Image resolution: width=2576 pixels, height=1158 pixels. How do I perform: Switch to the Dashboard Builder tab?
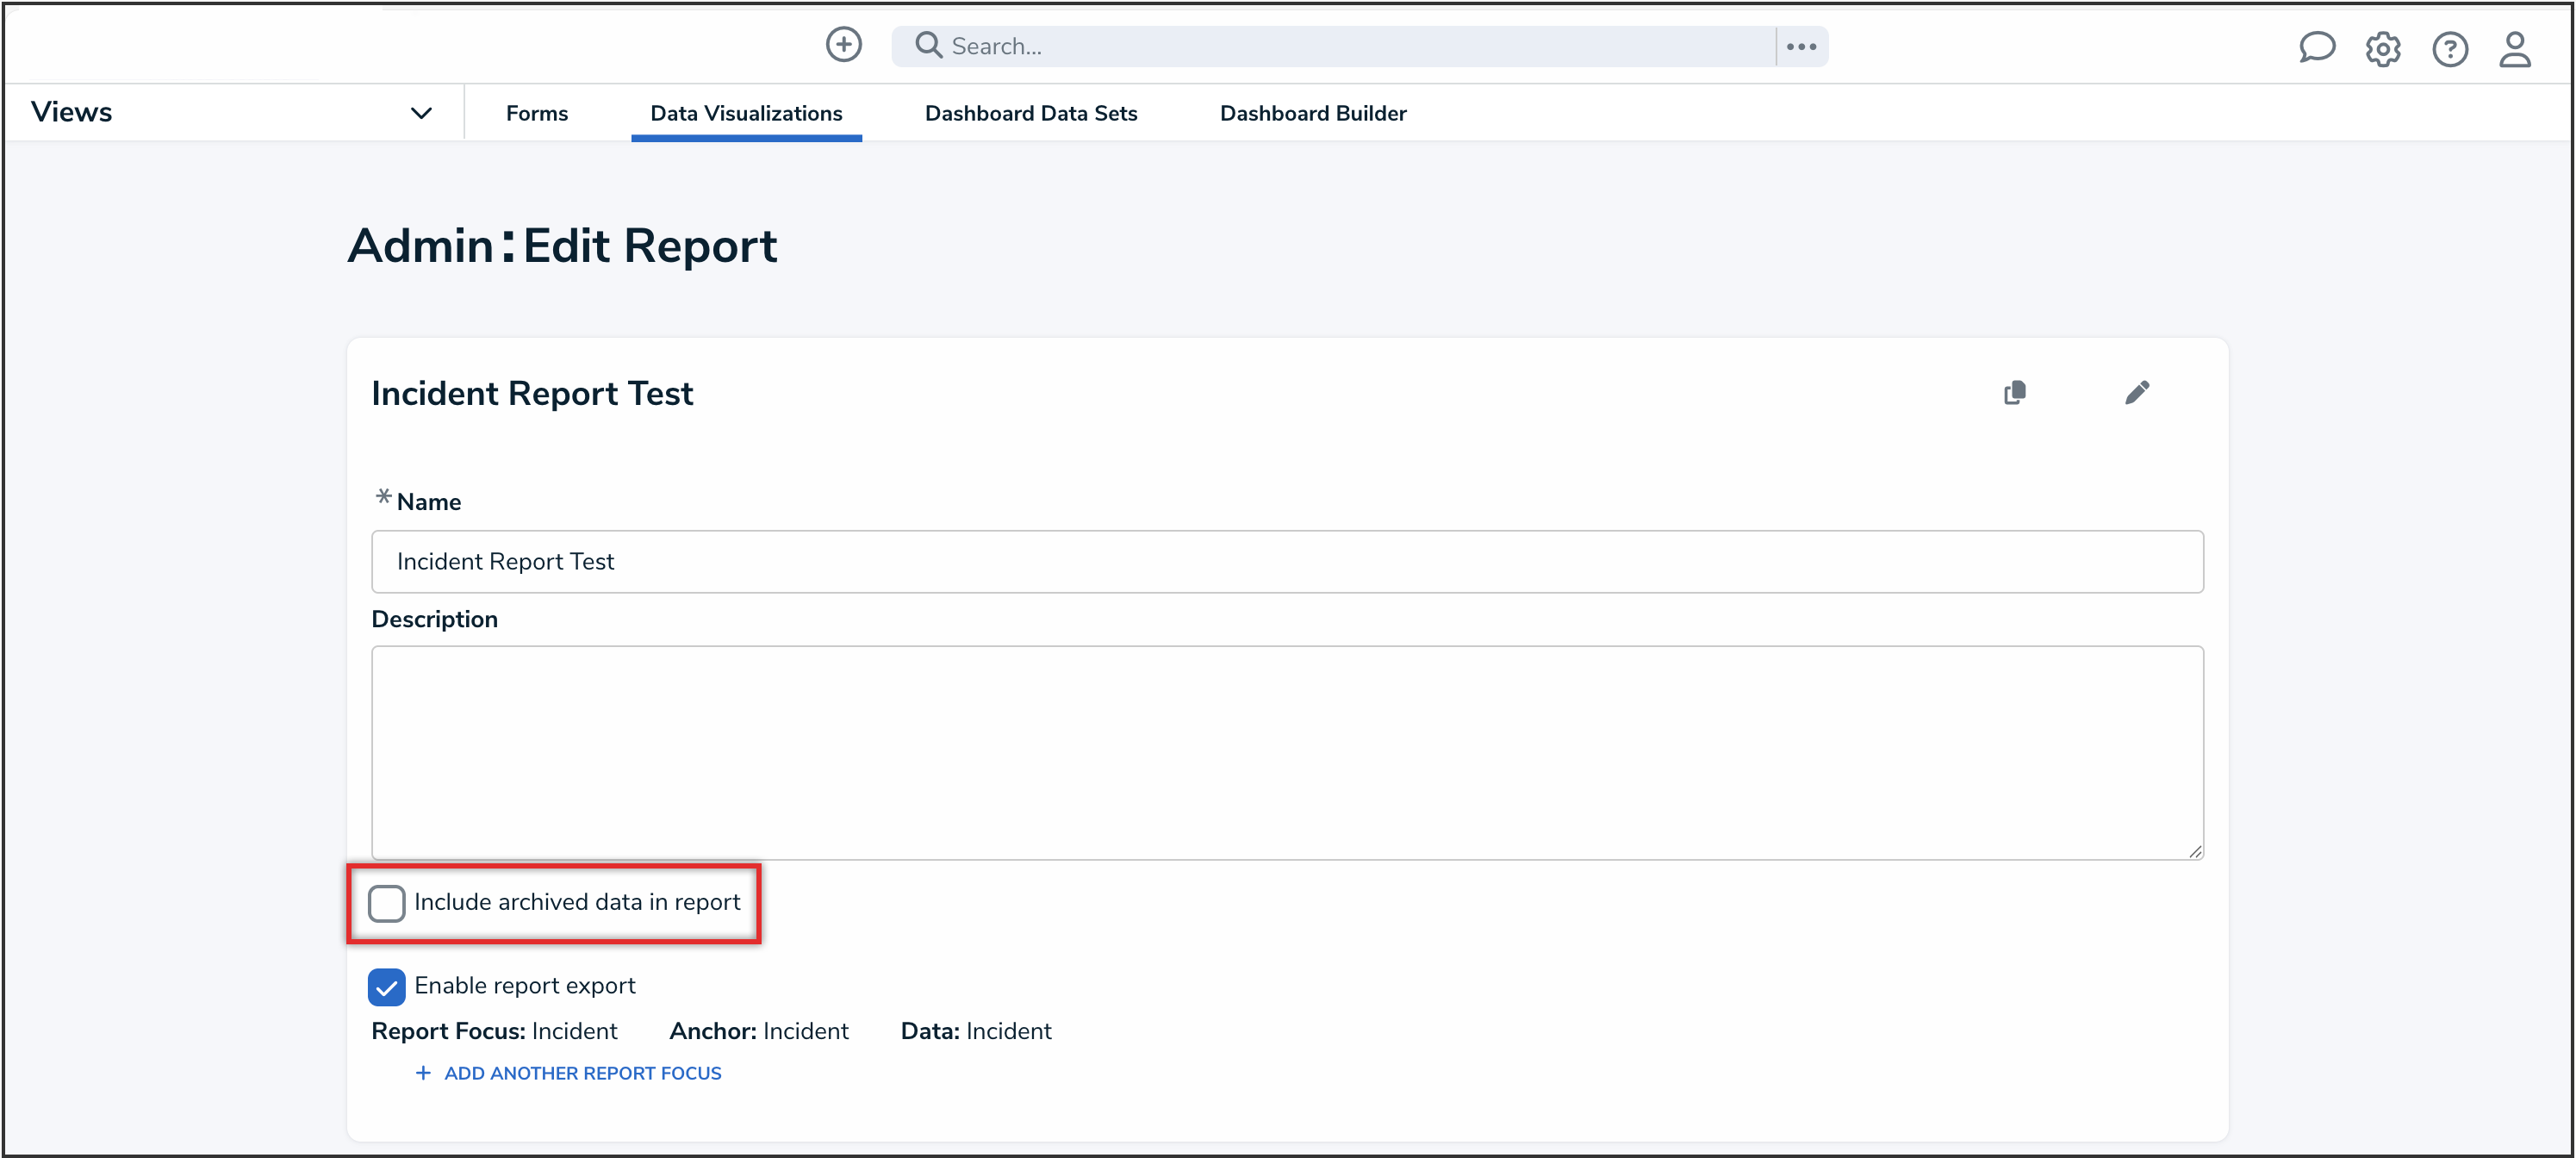(1313, 113)
